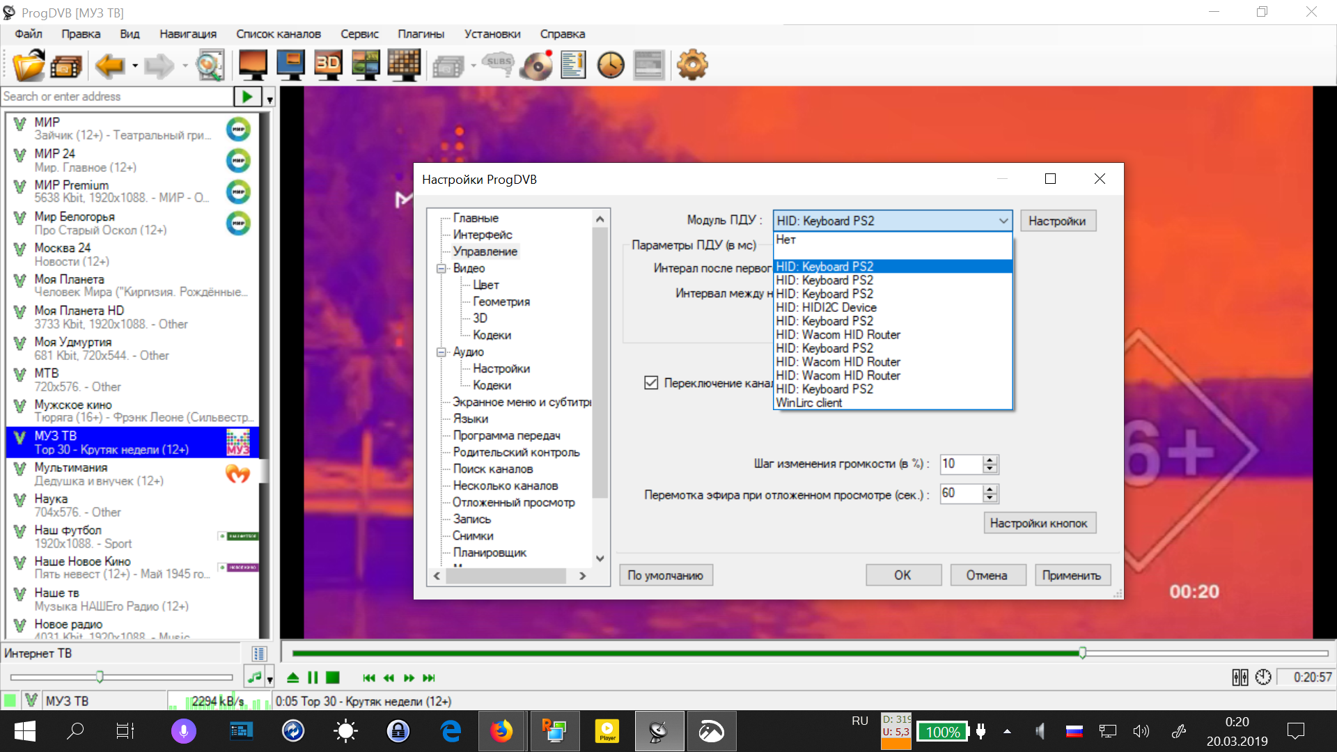The image size is (1337, 752).
Task: Start recording with the disc record icon
Action: pyautogui.click(x=536, y=65)
